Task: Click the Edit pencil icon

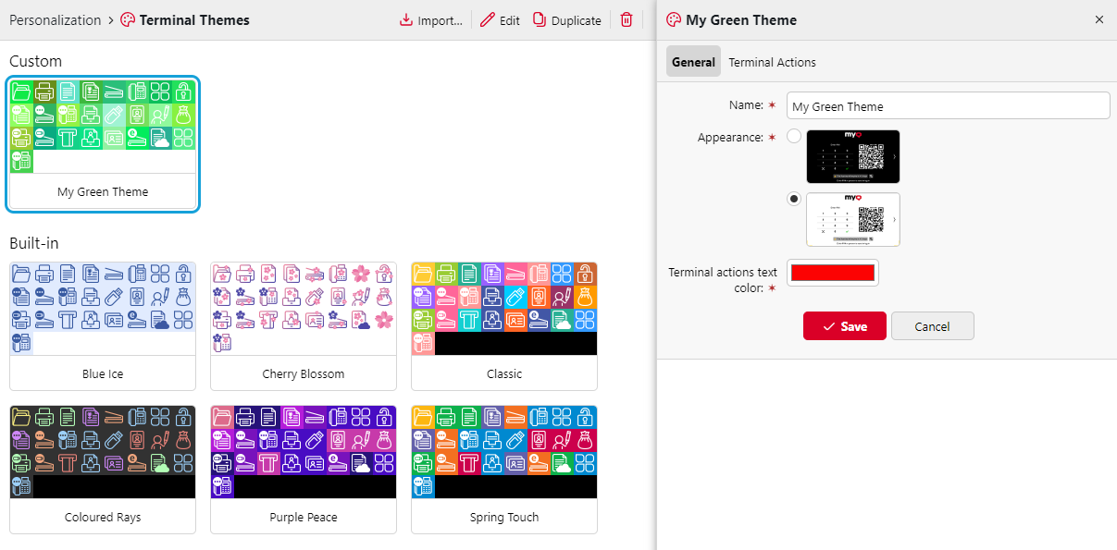Action: click(x=488, y=20)
